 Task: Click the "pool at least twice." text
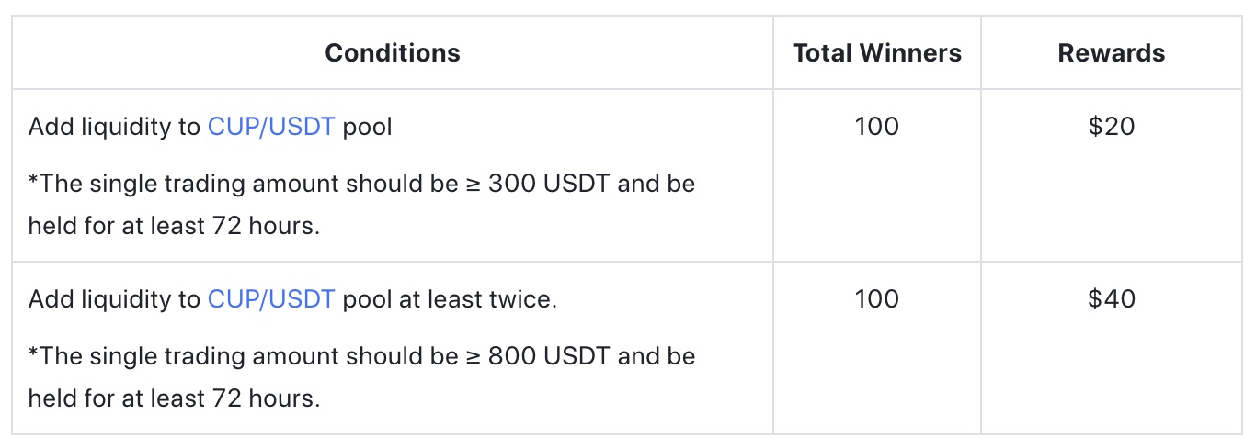pyautogui.click(x=450, y=298)
